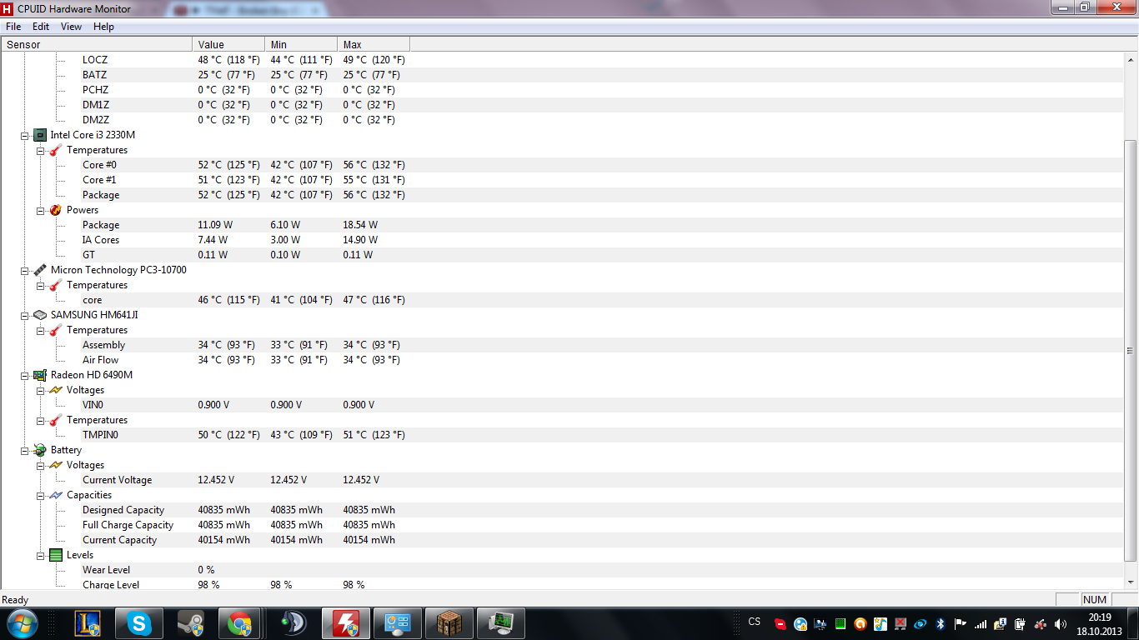The width and height of the screenshot is (1139, 640).
Task: Open the Minecraft crafting table taskbar icon
Action: [x=449, y=623]
